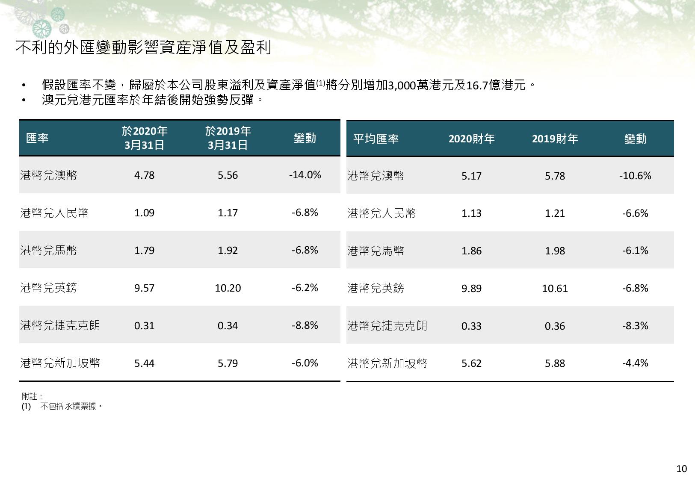This screenshot has height=481, width=695.
Task: Click the footnote 不包括永續票據
Action: coord(72,406)
